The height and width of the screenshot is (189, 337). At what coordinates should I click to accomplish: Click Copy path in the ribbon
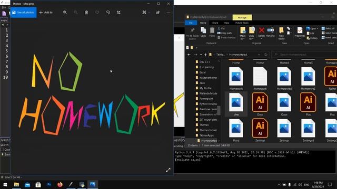pos(224,33)
